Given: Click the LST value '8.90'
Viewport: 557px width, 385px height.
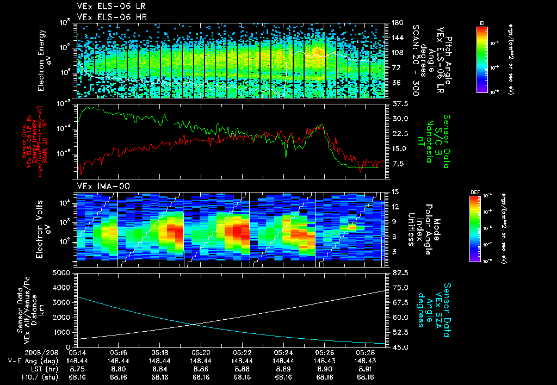Looking at the screenshot, I should pos(325,369).
